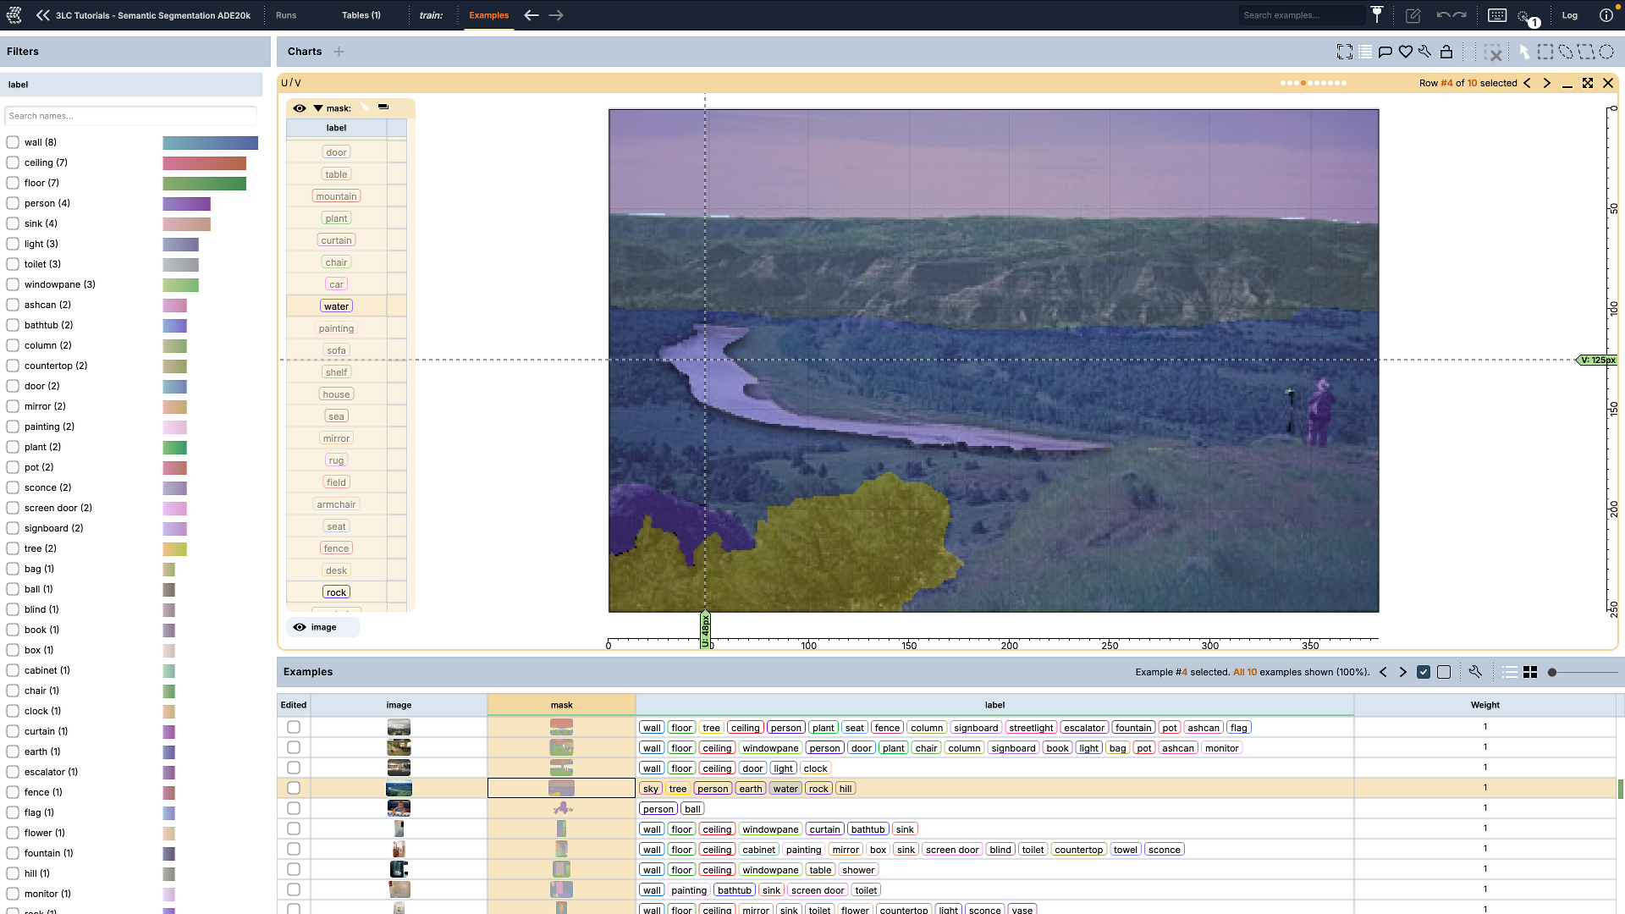Open Charts wrench settings icon

pyautogui.click(x=1425, y=52)
